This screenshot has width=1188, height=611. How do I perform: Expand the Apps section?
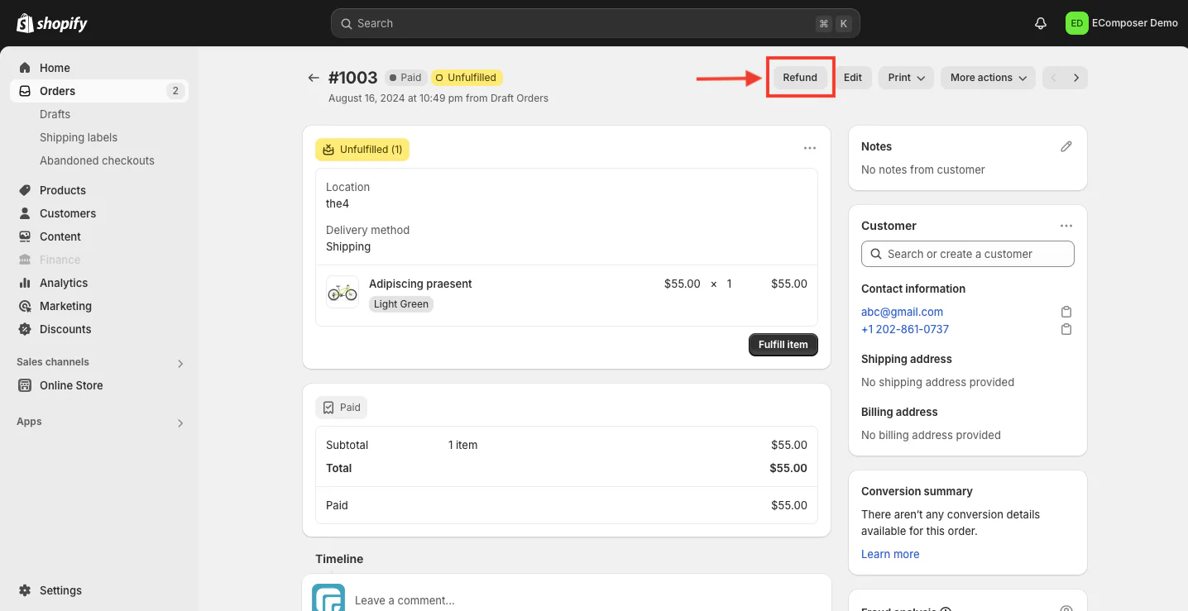(180, 422)
